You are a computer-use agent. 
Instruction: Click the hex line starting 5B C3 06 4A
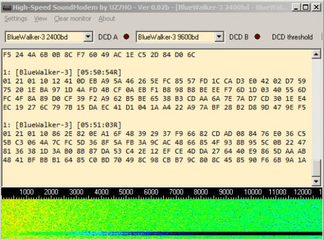pyautogui.click(x=154, y=143)
